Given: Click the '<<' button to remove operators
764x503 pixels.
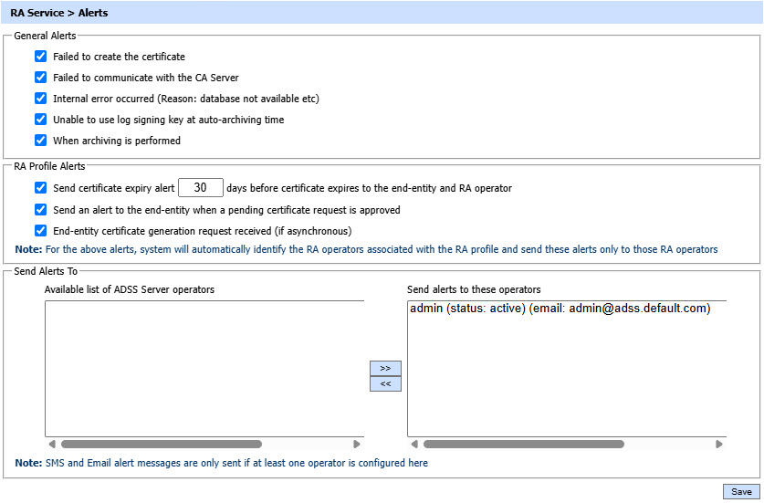Looking at the screenshot, I should pyautogui.click(x=385, y=383).
